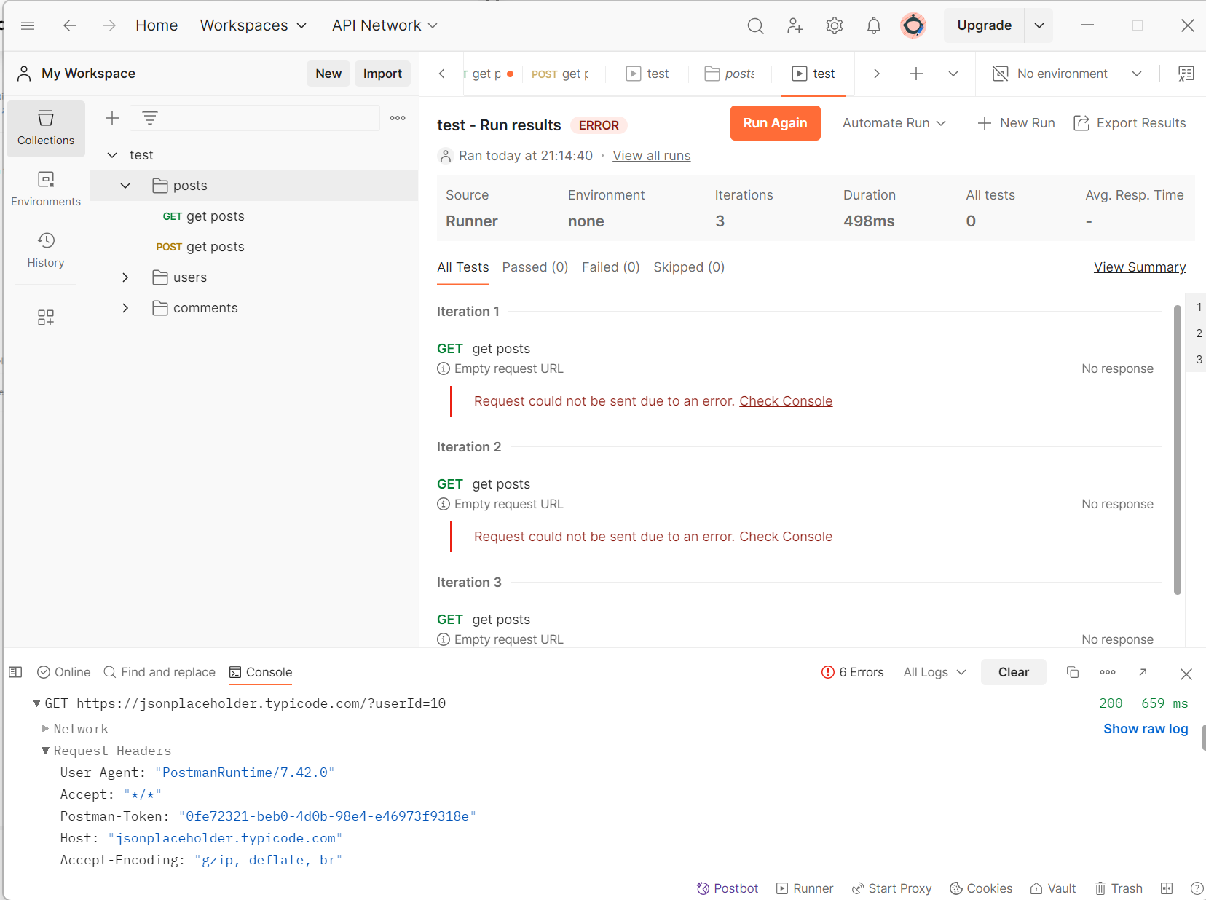
Task: Open a new tab with plus
Action: 916,74
